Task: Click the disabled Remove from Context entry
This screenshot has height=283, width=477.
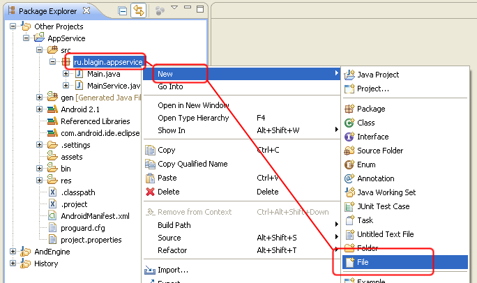Action: (x=241, y=212)
